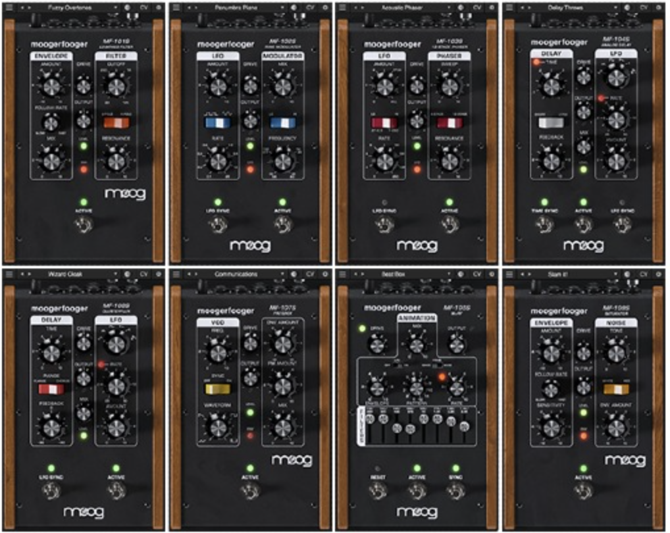Click the first MuRF band slider on Beat Box
Screen dimensions: 670x533
click(x=370, y=419)
